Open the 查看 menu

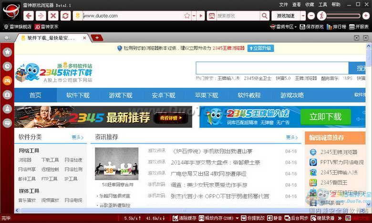(297, 4)
